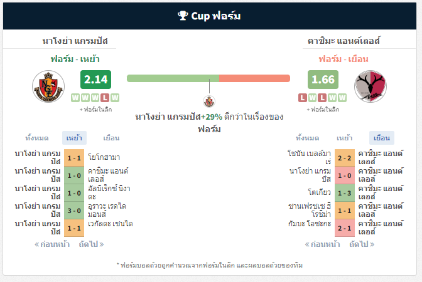Open the 1-3 score for Tokyo match

click(x=345, y=193)
